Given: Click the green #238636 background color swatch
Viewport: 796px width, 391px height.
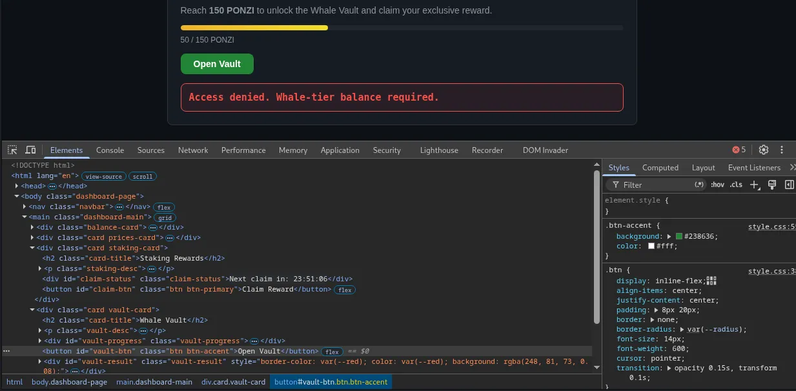Looking at the screenshot, I should tap(679, 236).
